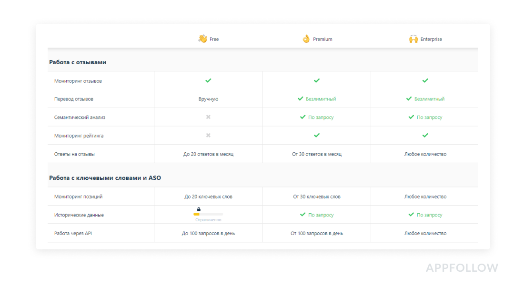Screen dimensions: 524x286
Task: Click the waving hand Free plan icon
Action: coord(202,39)
